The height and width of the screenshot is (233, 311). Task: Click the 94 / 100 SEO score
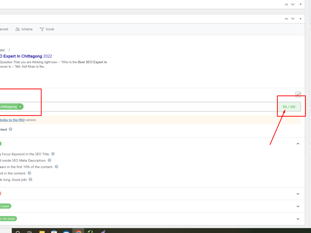click(289, 107)
